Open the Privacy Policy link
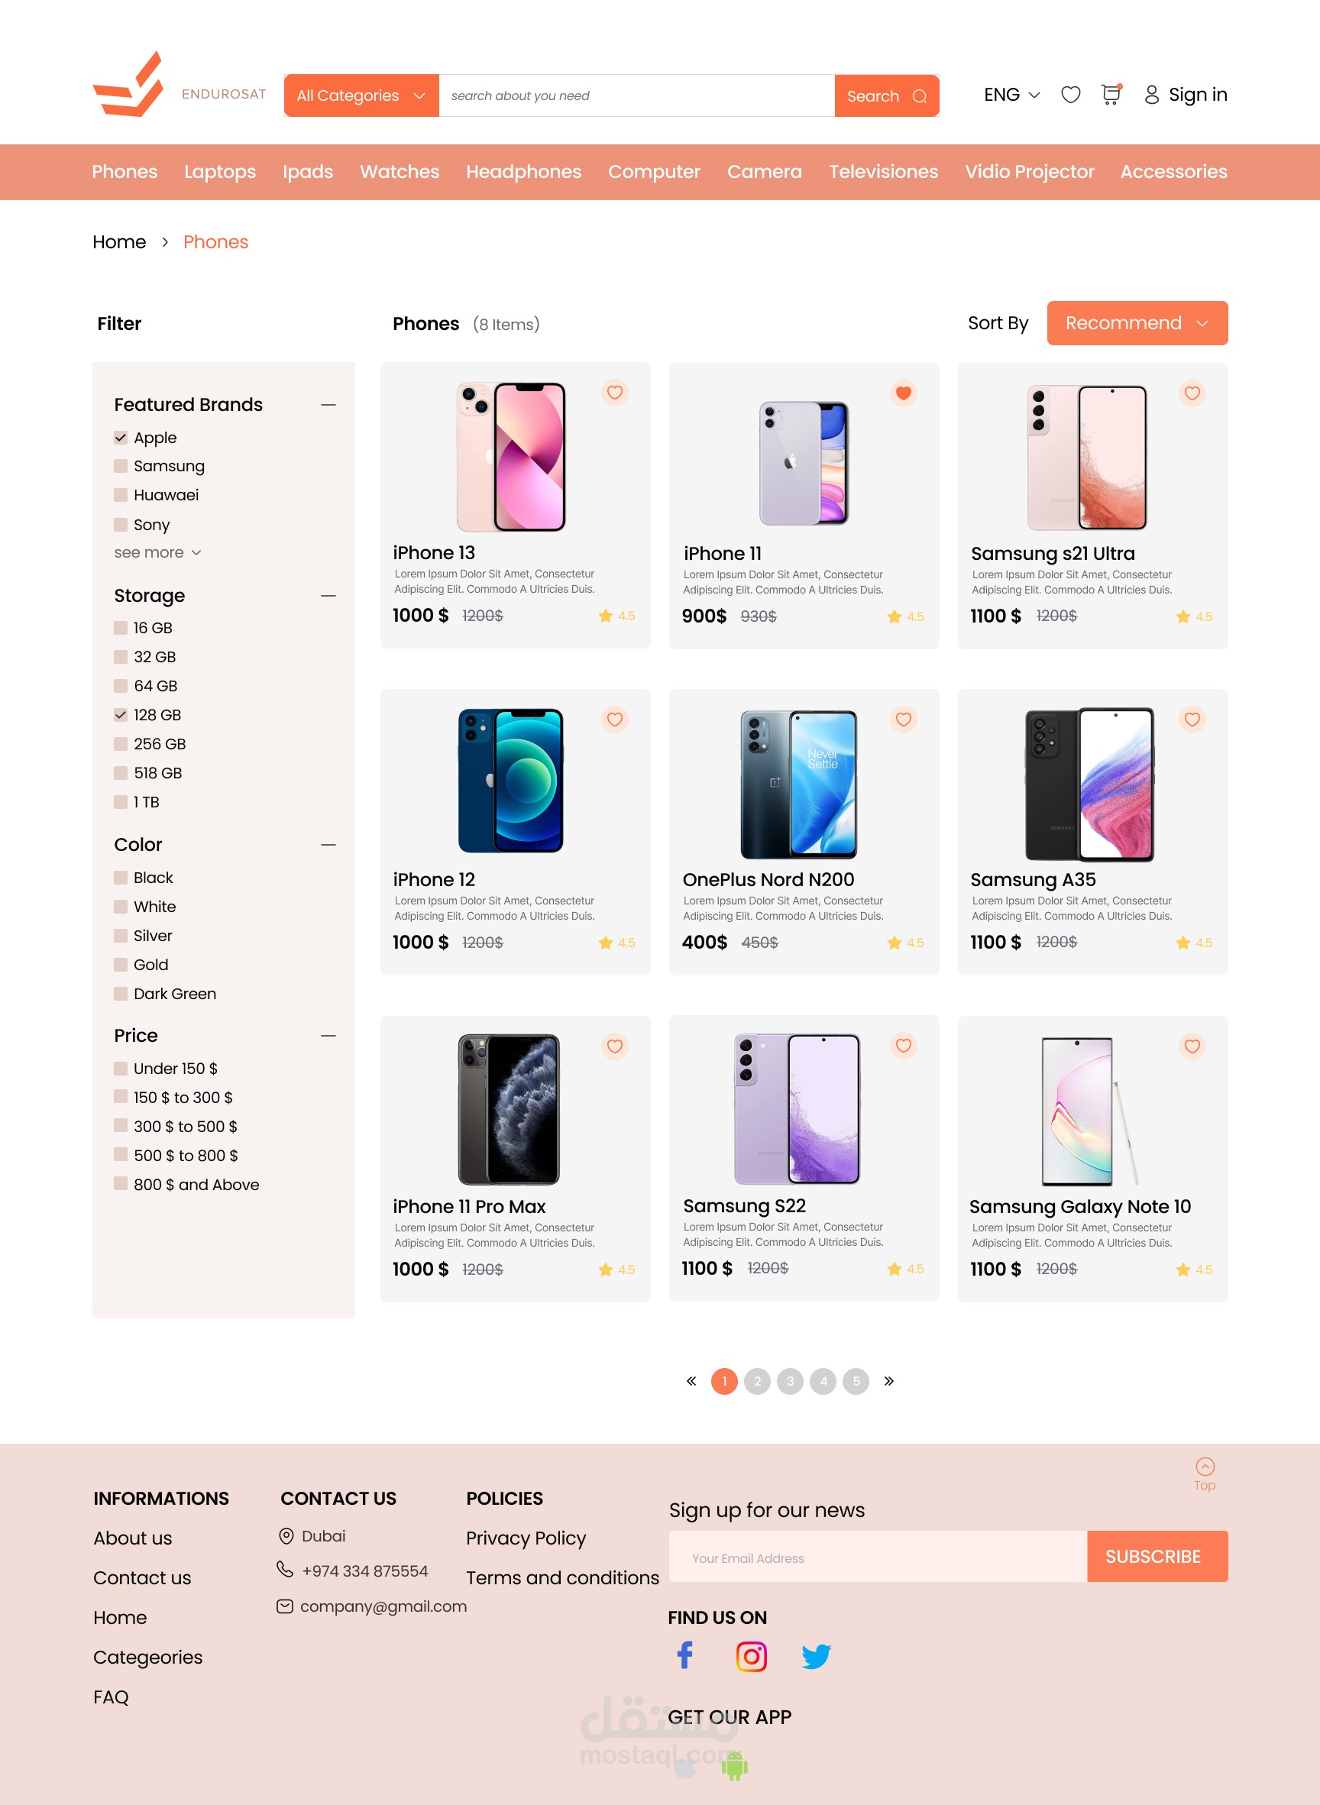Viewport: 1320px width, 1805px height. (526, 1538)
